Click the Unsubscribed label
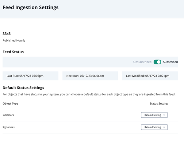 [x=142, y=62]
